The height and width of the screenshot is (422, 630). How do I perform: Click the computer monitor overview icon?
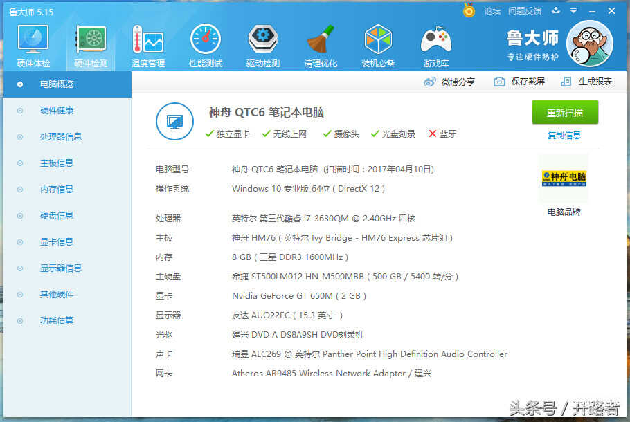point(174,121)
